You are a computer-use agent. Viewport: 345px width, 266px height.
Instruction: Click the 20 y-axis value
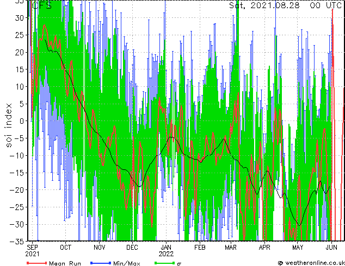(x=20, y=52)
